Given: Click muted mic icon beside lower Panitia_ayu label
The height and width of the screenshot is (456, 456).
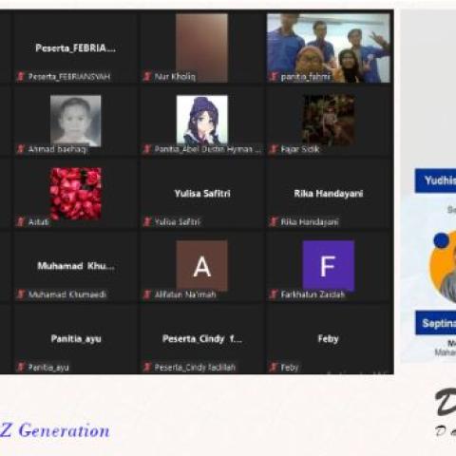Looking at the screenshot, I should (21, 367).
